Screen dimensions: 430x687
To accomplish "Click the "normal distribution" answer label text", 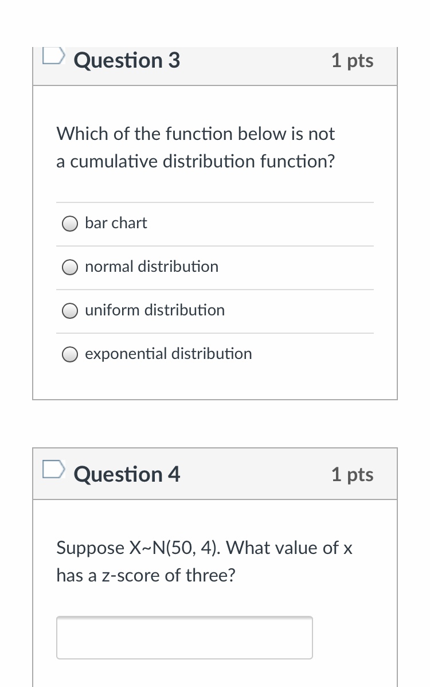I will click(x=151, y=267).
